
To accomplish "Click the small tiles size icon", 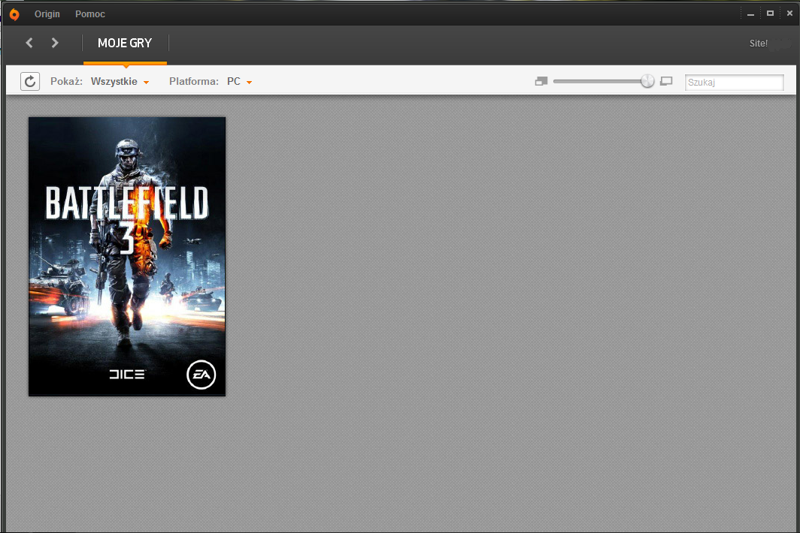I will coord(541,81).
